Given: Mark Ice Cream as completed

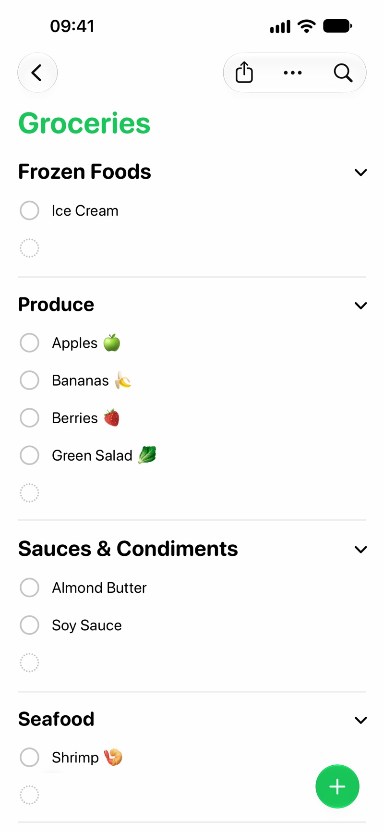Looking at the screenshot, I should (29, 210).
